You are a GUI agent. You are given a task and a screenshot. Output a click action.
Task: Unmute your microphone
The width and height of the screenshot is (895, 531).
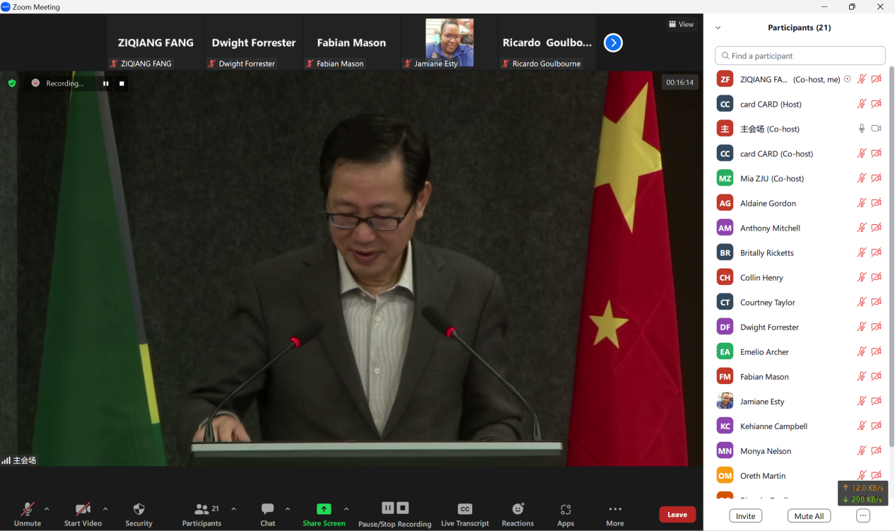(x=28, y=509)
